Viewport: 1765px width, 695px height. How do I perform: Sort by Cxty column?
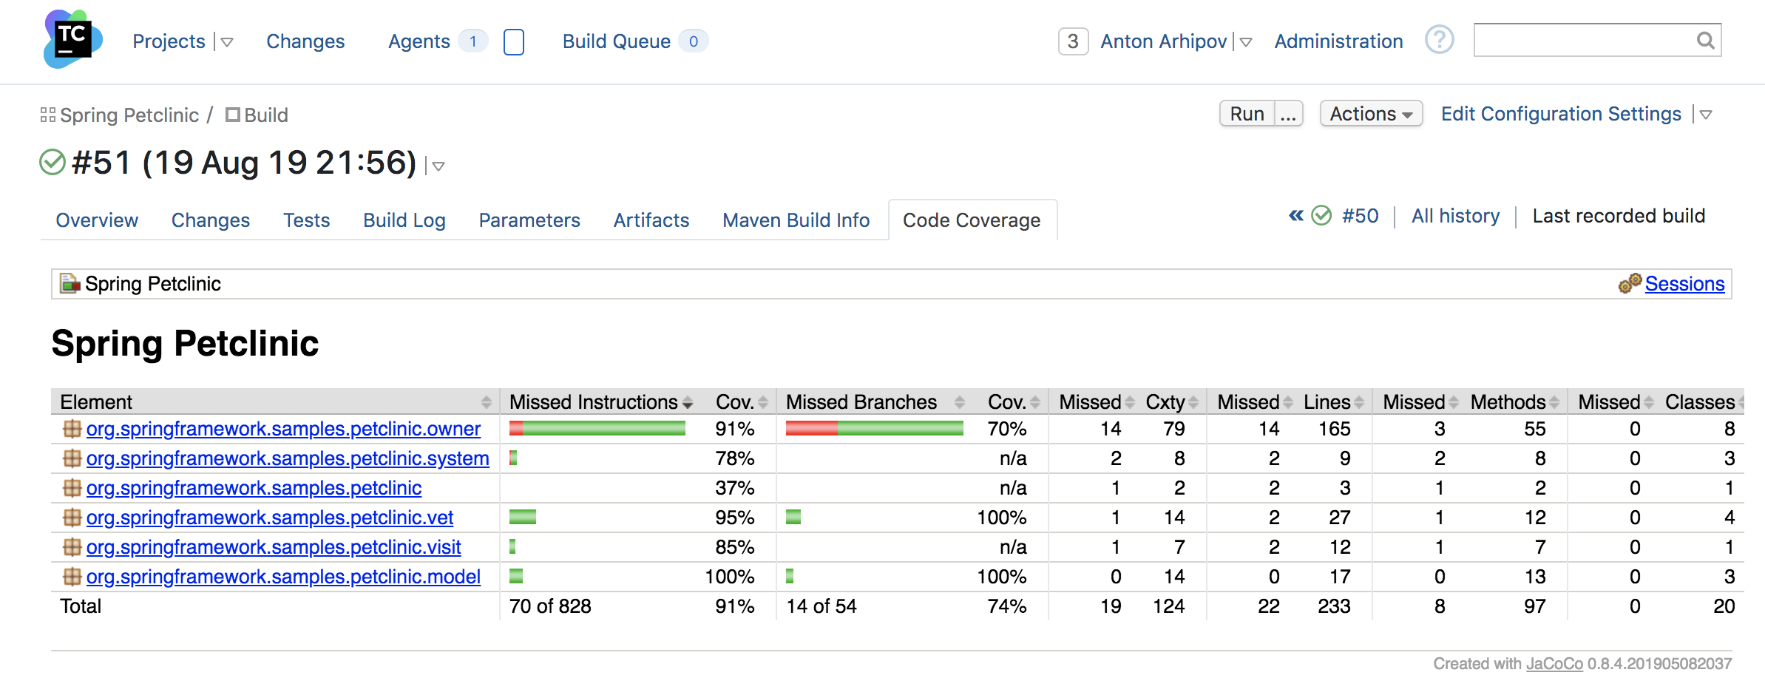(1172, 401)
